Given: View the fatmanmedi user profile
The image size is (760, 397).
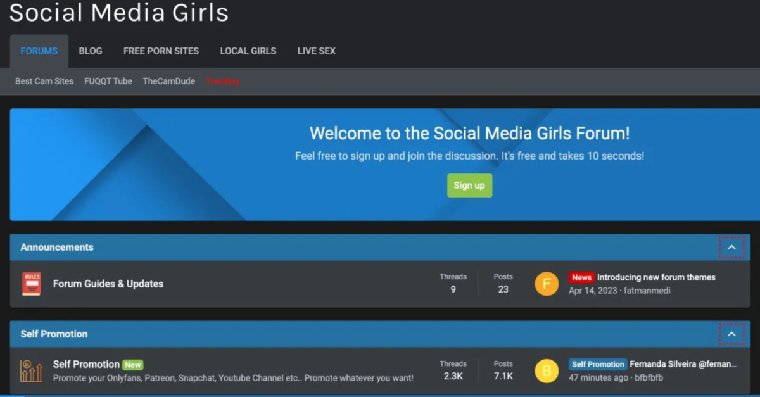Looking at the screenshot, I should (x=647, y=291).
